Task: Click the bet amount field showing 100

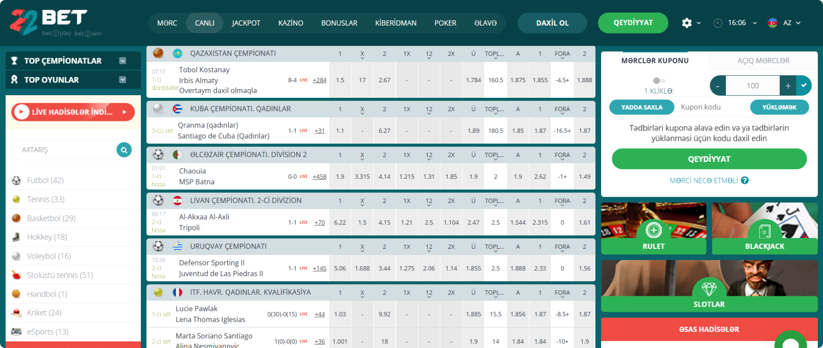Action: [753, 86]
